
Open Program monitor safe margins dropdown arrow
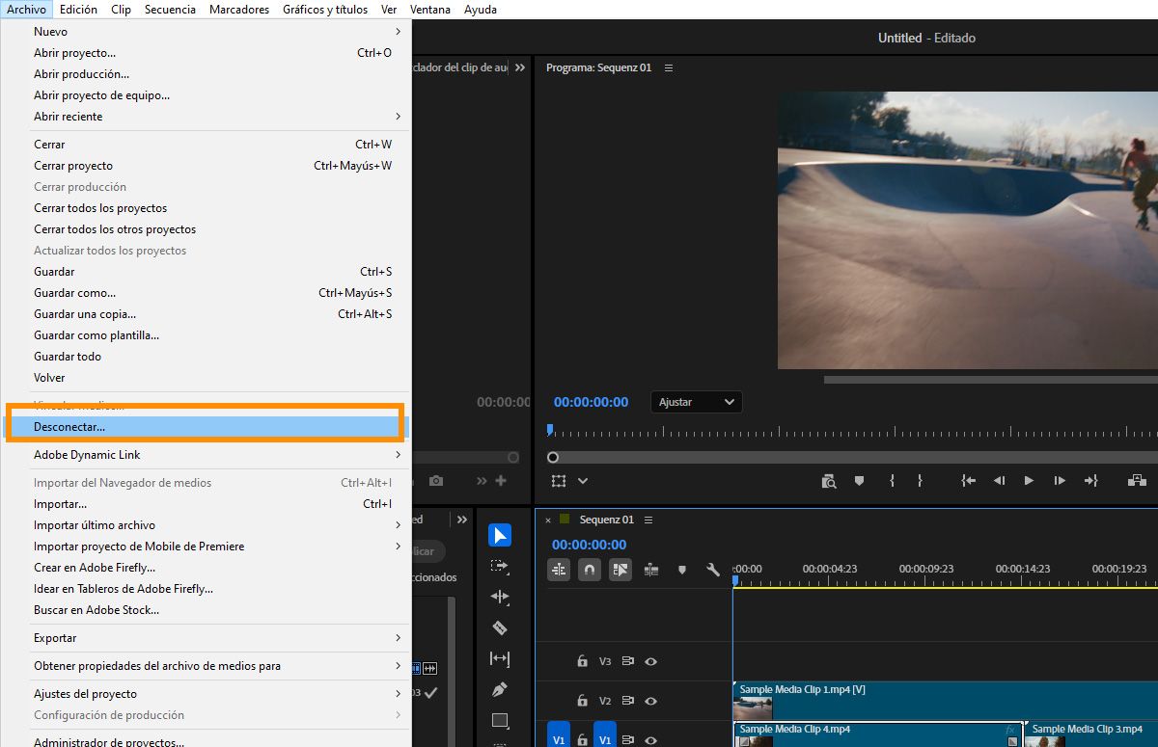[583, 480]
